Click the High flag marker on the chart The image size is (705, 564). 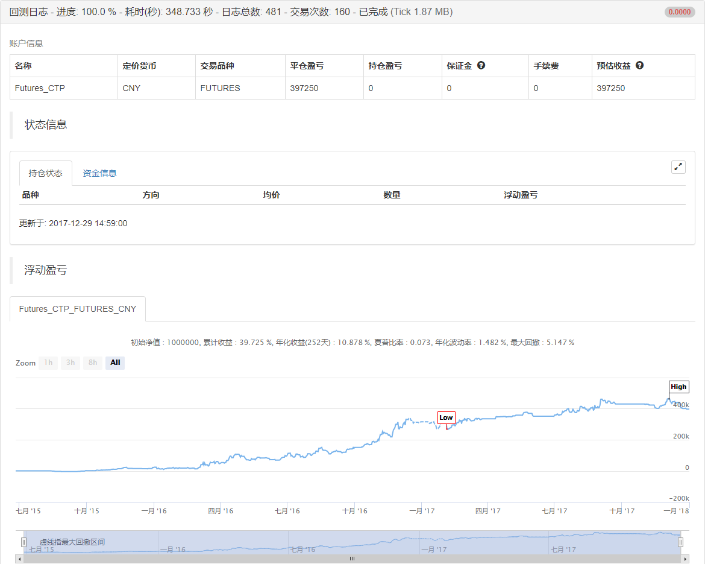pyautogui.click(x=678, y=387)
